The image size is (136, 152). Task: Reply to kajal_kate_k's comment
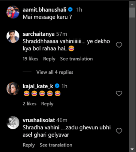click(47, 104)
